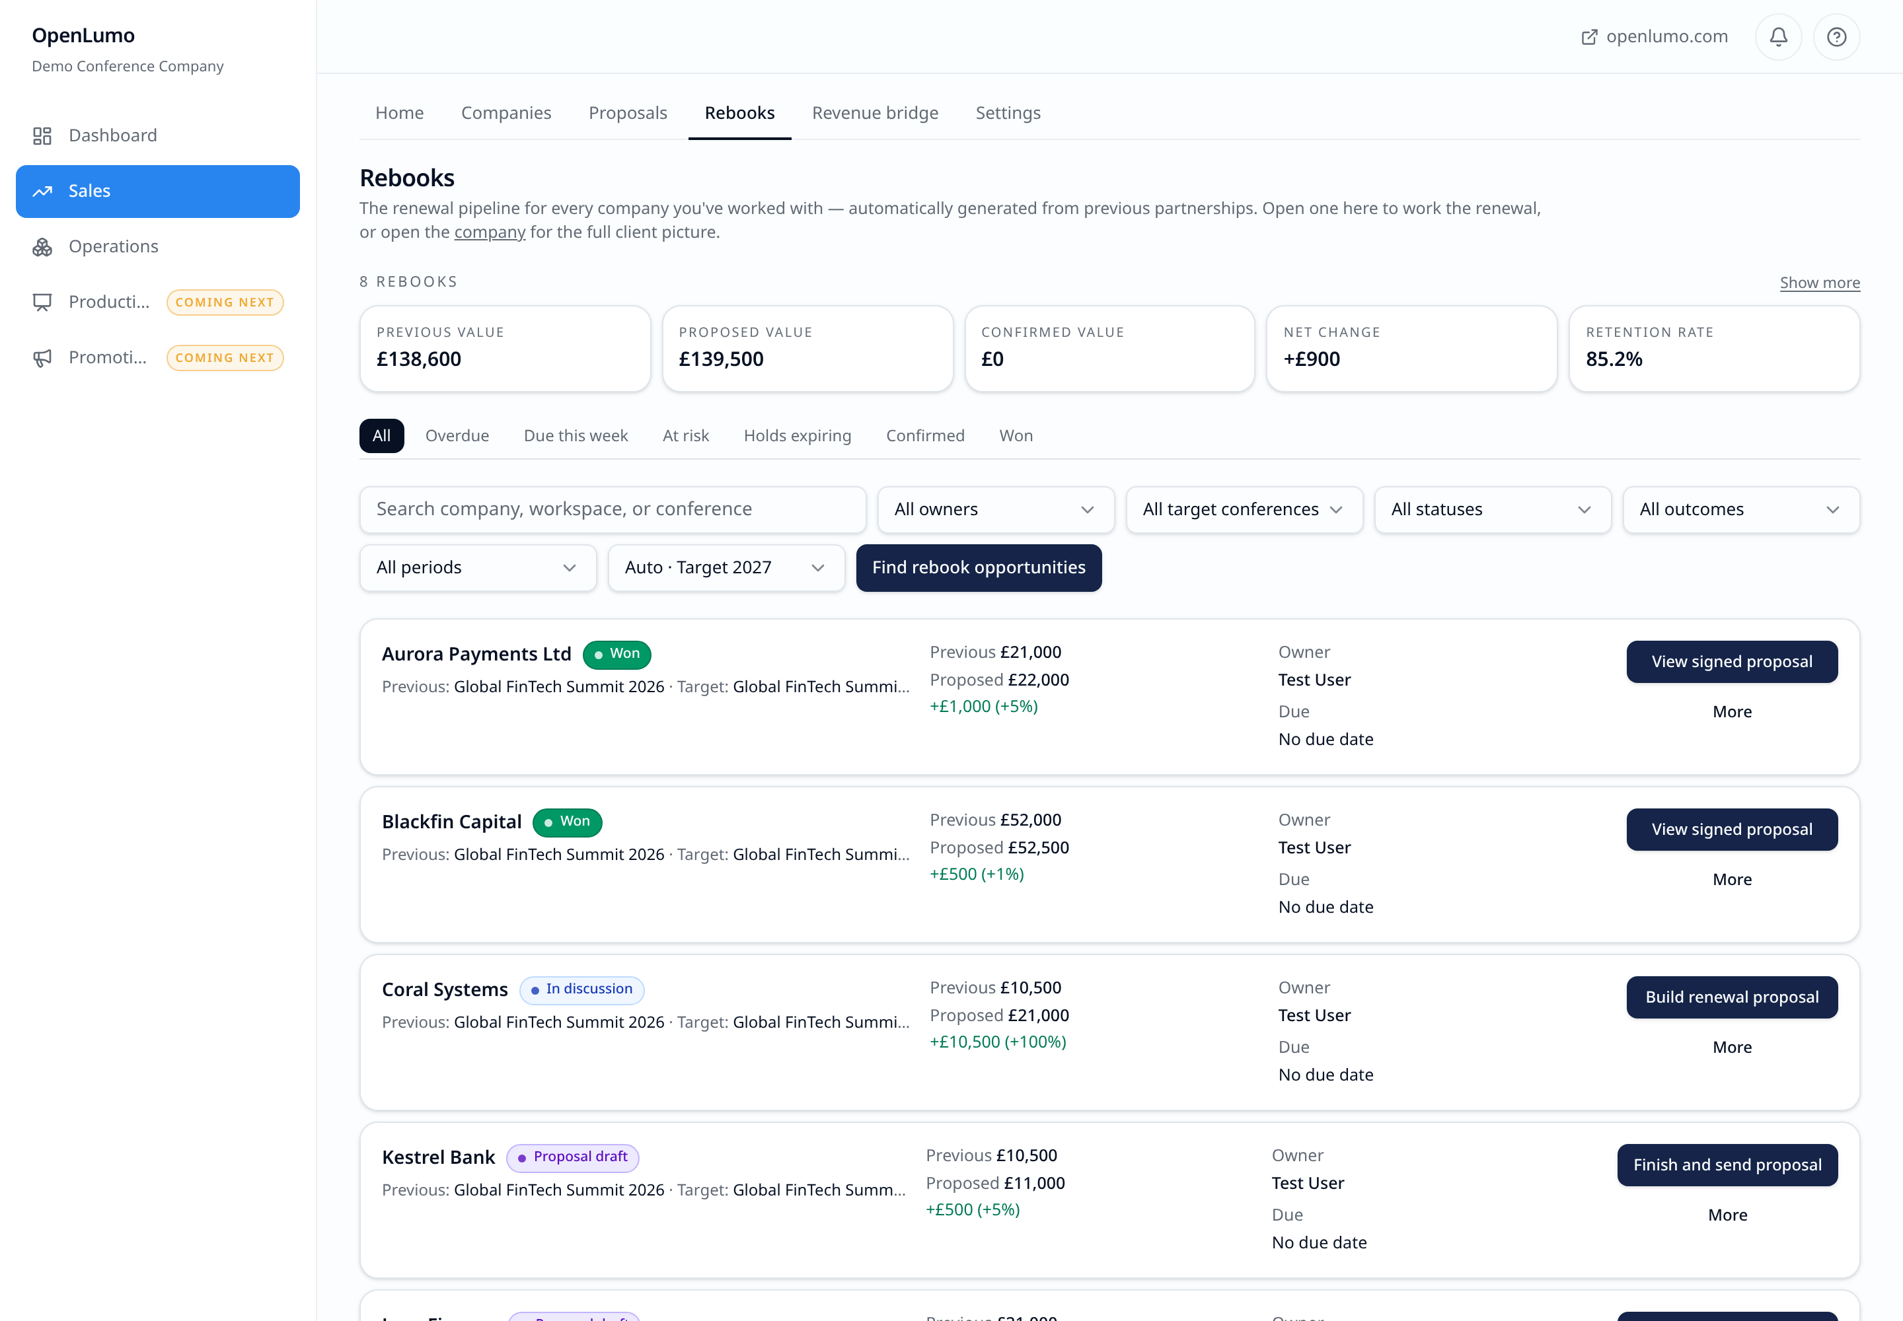Click the OpenLumo logo text

83,36
